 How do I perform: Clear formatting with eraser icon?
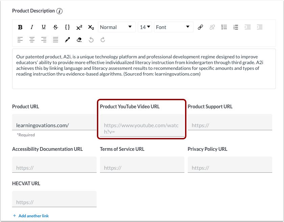click(x=79, y=39)
